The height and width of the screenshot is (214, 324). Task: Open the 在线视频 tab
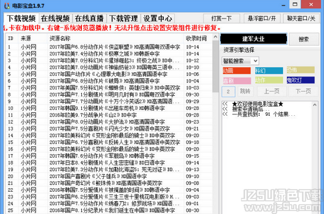[55, 18]
